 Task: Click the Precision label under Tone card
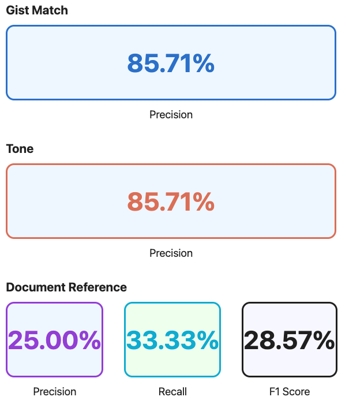pyautogui.click(x=171, y=253)
